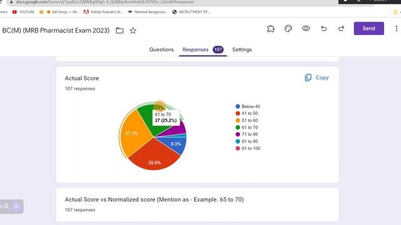401x225 pixels.
Task: Click the red 29.9% pie slice
Action: coord(155,157)
